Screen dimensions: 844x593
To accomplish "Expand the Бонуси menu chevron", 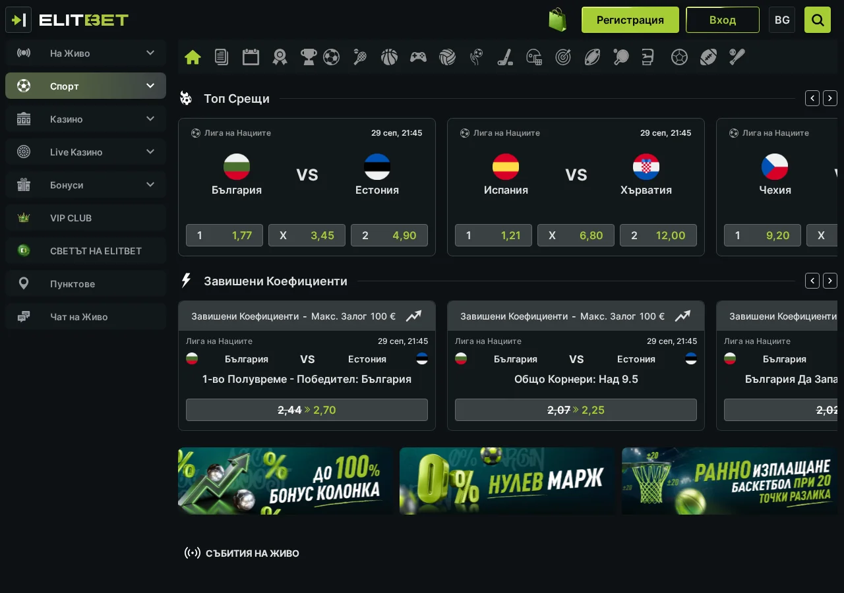I will 150,184.
